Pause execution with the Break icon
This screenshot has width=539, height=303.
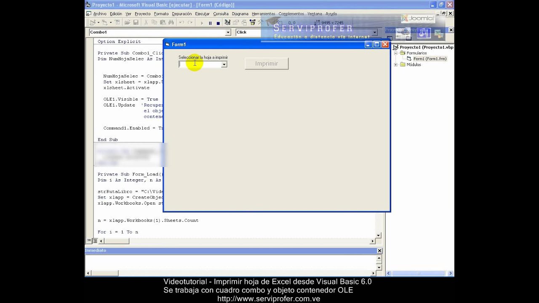(210, 23)
